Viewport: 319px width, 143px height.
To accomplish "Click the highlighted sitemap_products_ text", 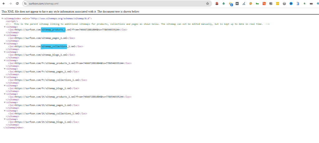I will [x=53, y=30].
